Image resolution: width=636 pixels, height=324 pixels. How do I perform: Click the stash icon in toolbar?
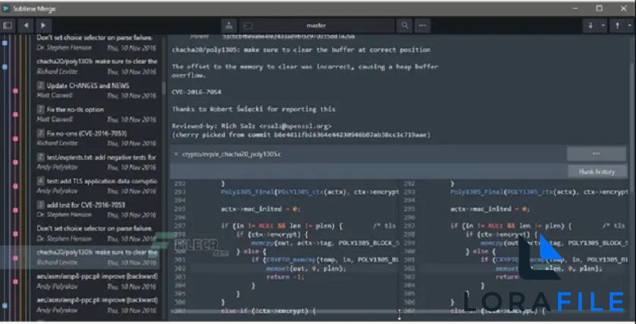(x=229, y=25)
